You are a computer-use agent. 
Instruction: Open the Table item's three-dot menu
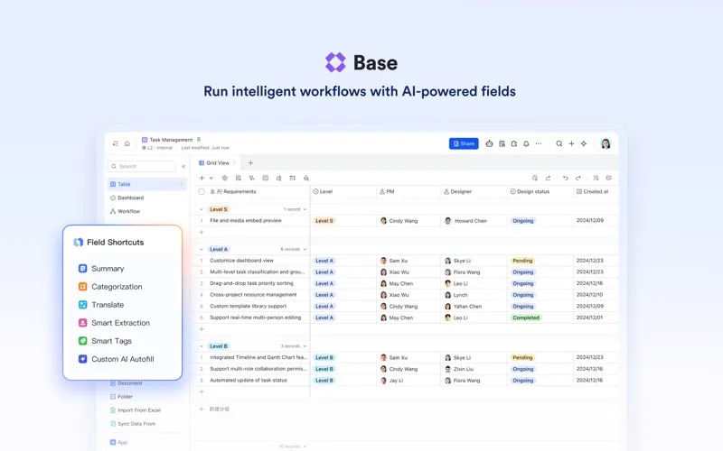[x=182, y=184]
